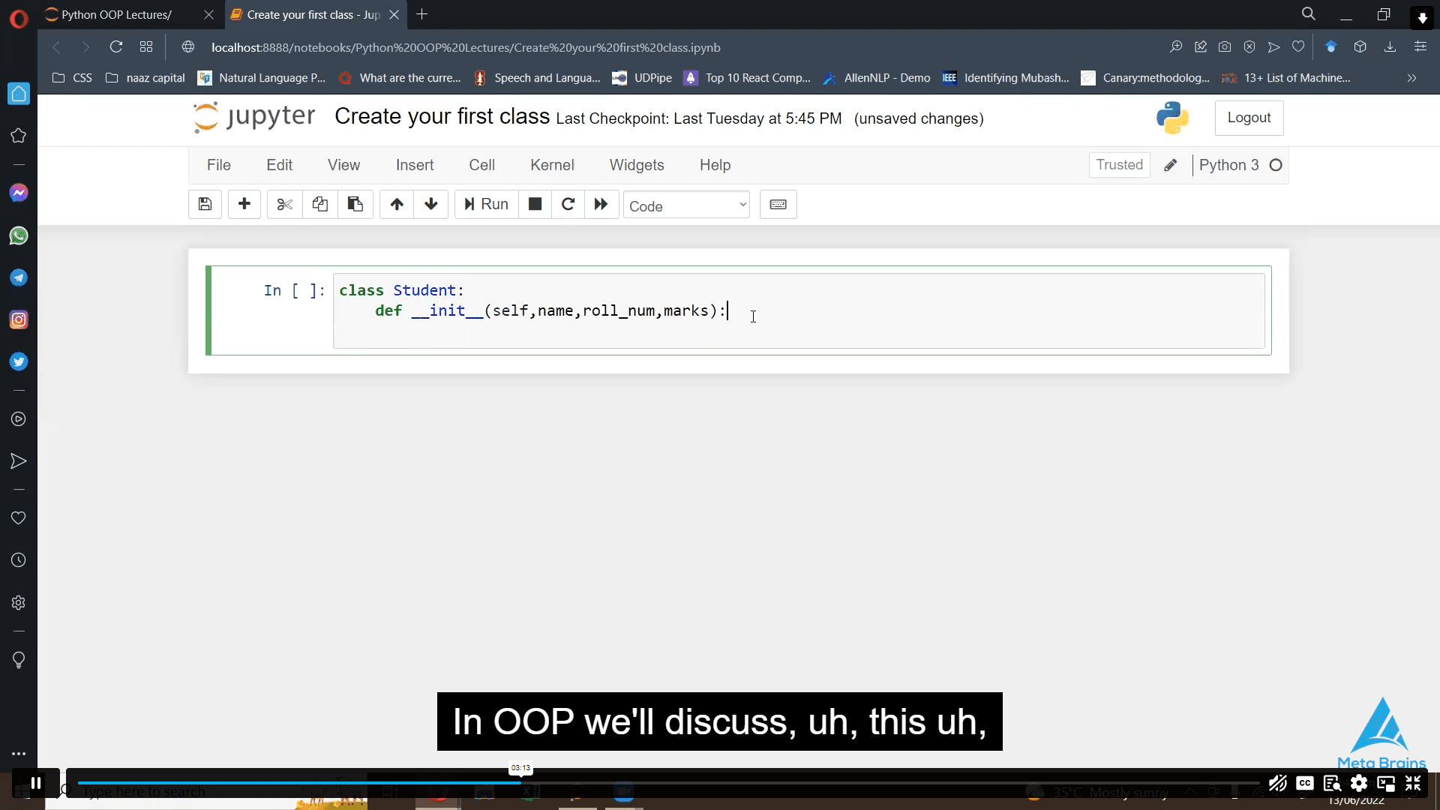1440x810 pixels.
Task: Move the cell up with the up arrow
Action: 396,204
